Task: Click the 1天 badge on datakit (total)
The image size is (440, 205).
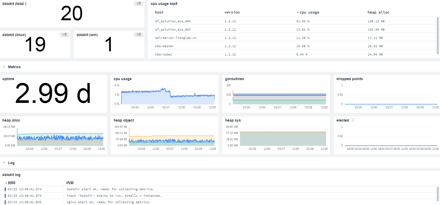Action: click(139, 4)
